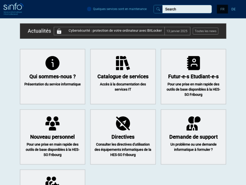Click the address book student icon
The height and width of the screenshot is (185, 246).
coord(193,63)
